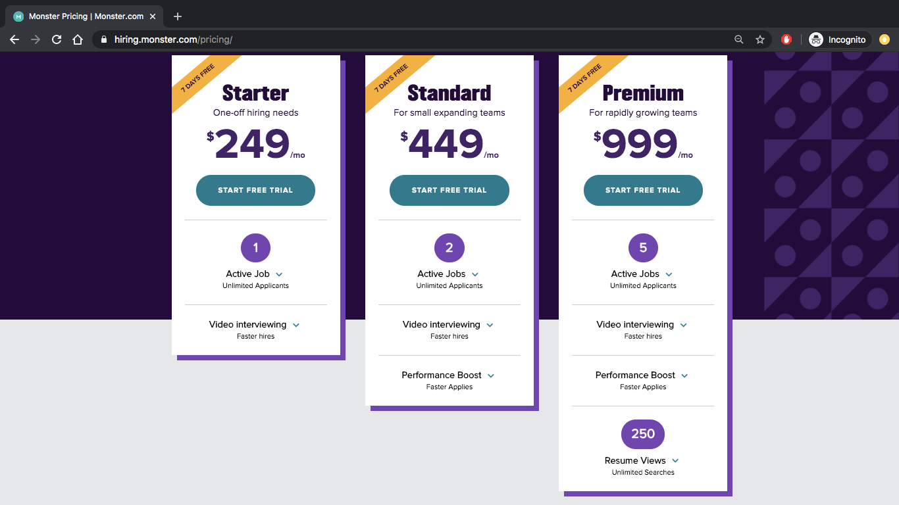Start free trial for Starter plan
The width and height of the screenshot is (899, 505).
(x=255, y=190)
